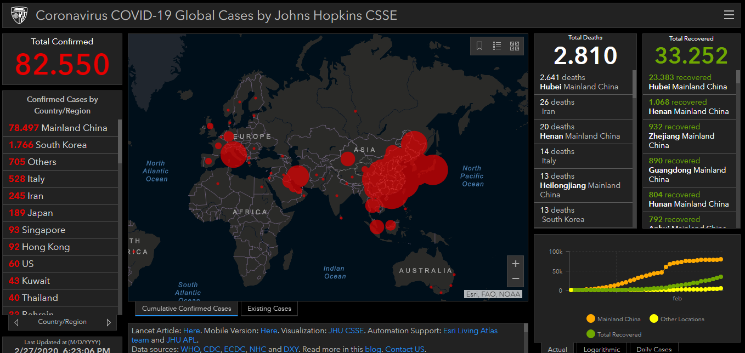The height and width of the screenshot is (353, 745).
Task: Select Henan 20 deaths entry
Action: [583, 132]
